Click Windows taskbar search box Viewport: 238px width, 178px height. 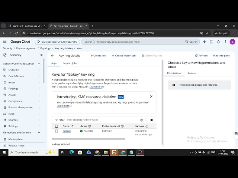[33, 152]
